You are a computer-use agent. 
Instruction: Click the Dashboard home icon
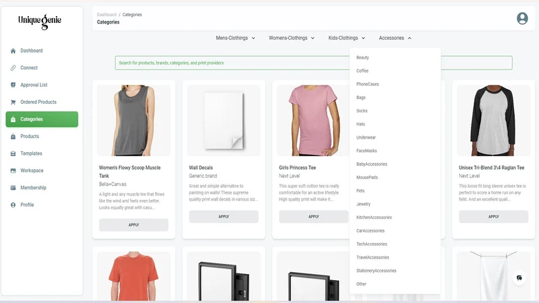[13, 51]
